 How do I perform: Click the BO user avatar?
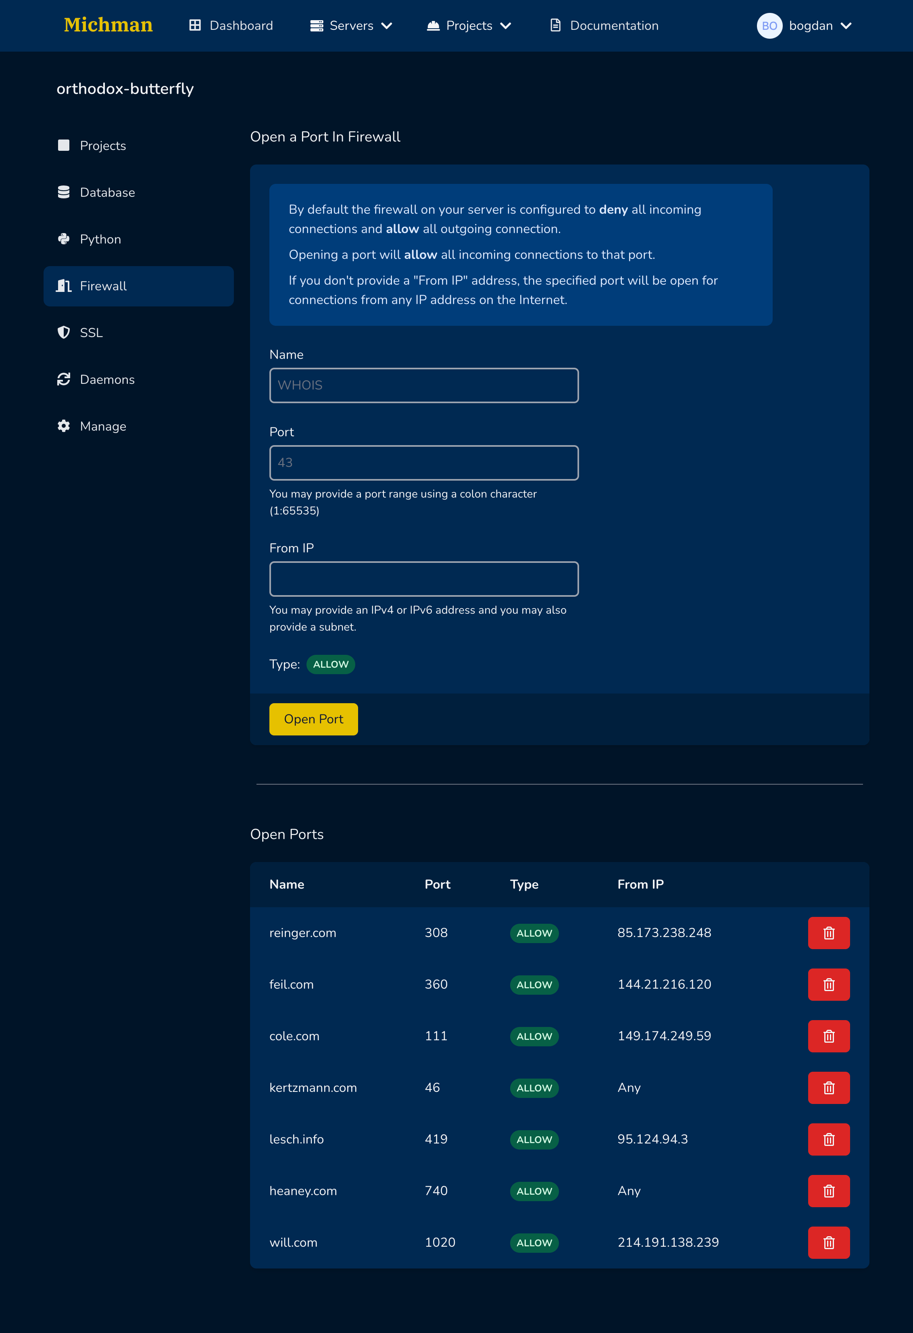(x=769, y=26)
